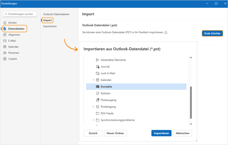The width and height of the screenshot is (228, 145).
Task: Expand the Kalender folder in the tree
Action: (93, 80)
